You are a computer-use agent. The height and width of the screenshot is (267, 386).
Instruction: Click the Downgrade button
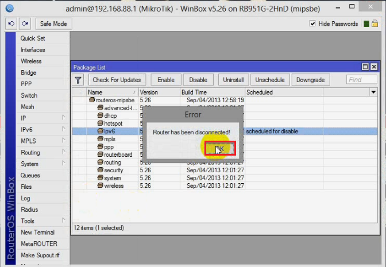pyautogui.click(x=311, y=80)
